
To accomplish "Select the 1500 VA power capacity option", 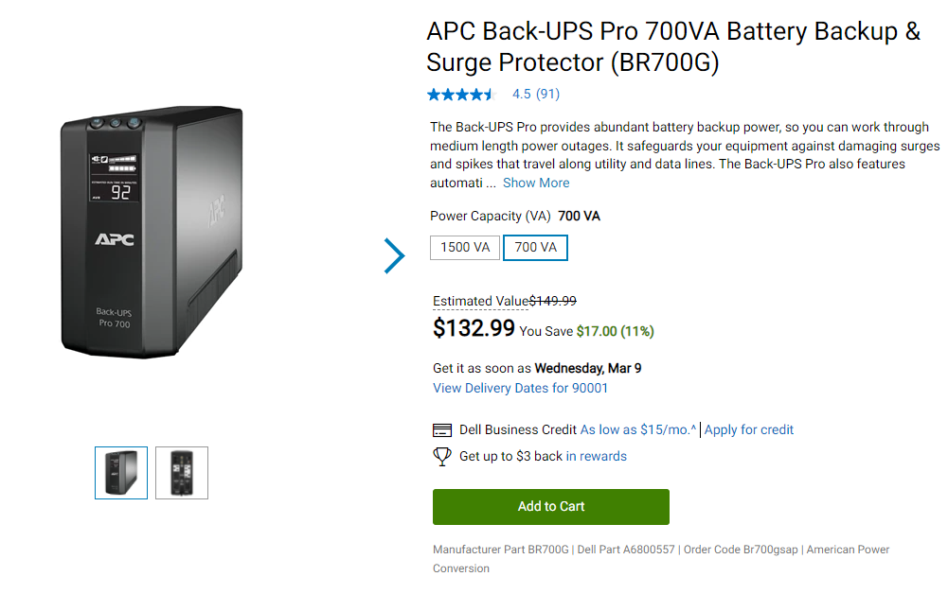I will [x=465, y=248].
